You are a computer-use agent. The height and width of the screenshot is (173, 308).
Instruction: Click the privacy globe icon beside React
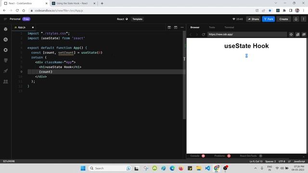[x=127, y=19]
